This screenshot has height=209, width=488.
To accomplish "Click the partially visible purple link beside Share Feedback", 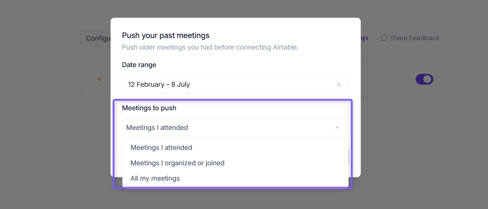I will pyautogui.click(x=364, y=38).
